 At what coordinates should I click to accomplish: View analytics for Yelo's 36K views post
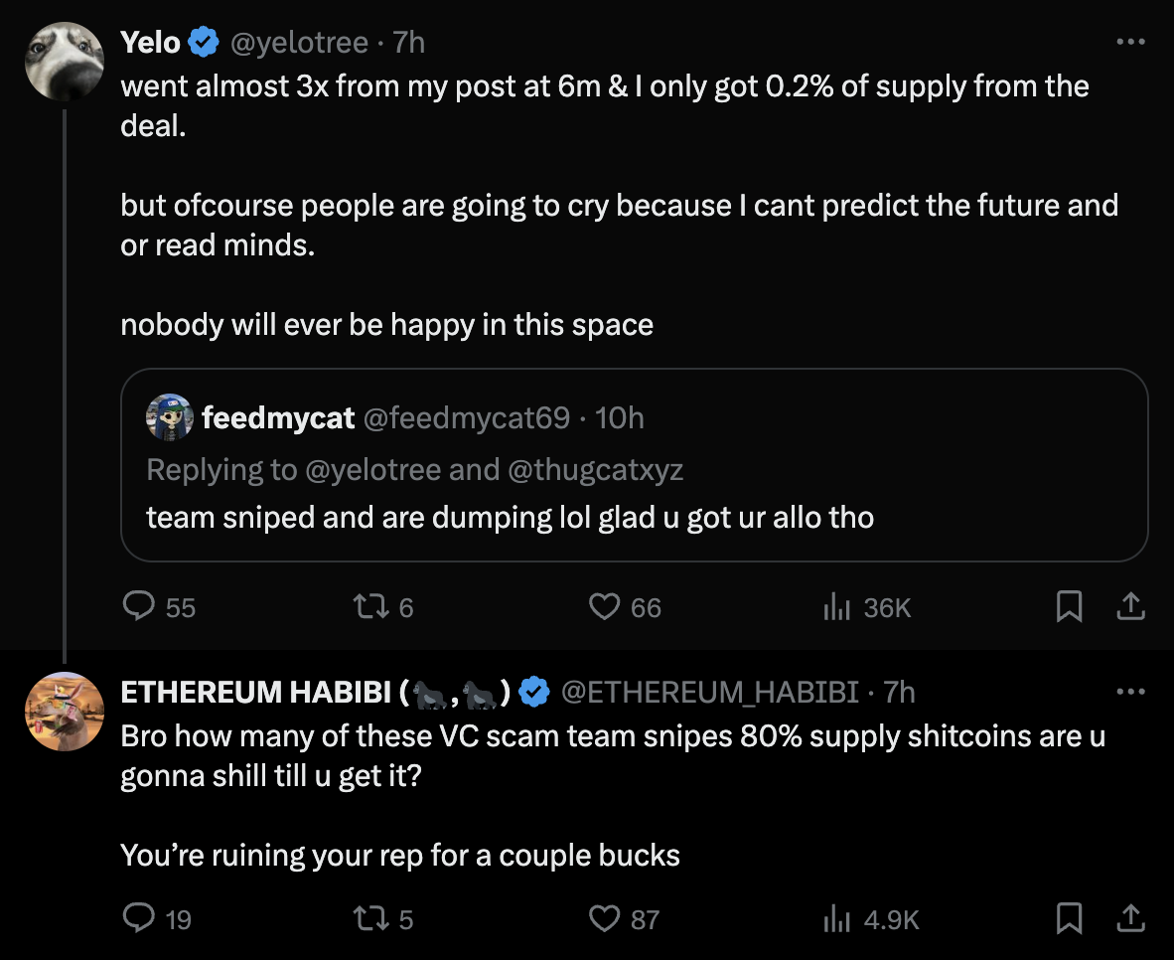tap(832, 606)
